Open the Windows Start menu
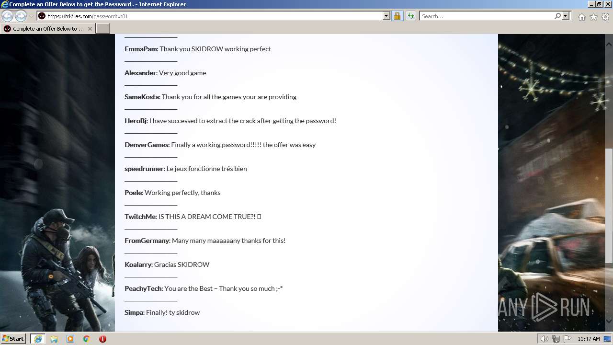 coord(13,339)
